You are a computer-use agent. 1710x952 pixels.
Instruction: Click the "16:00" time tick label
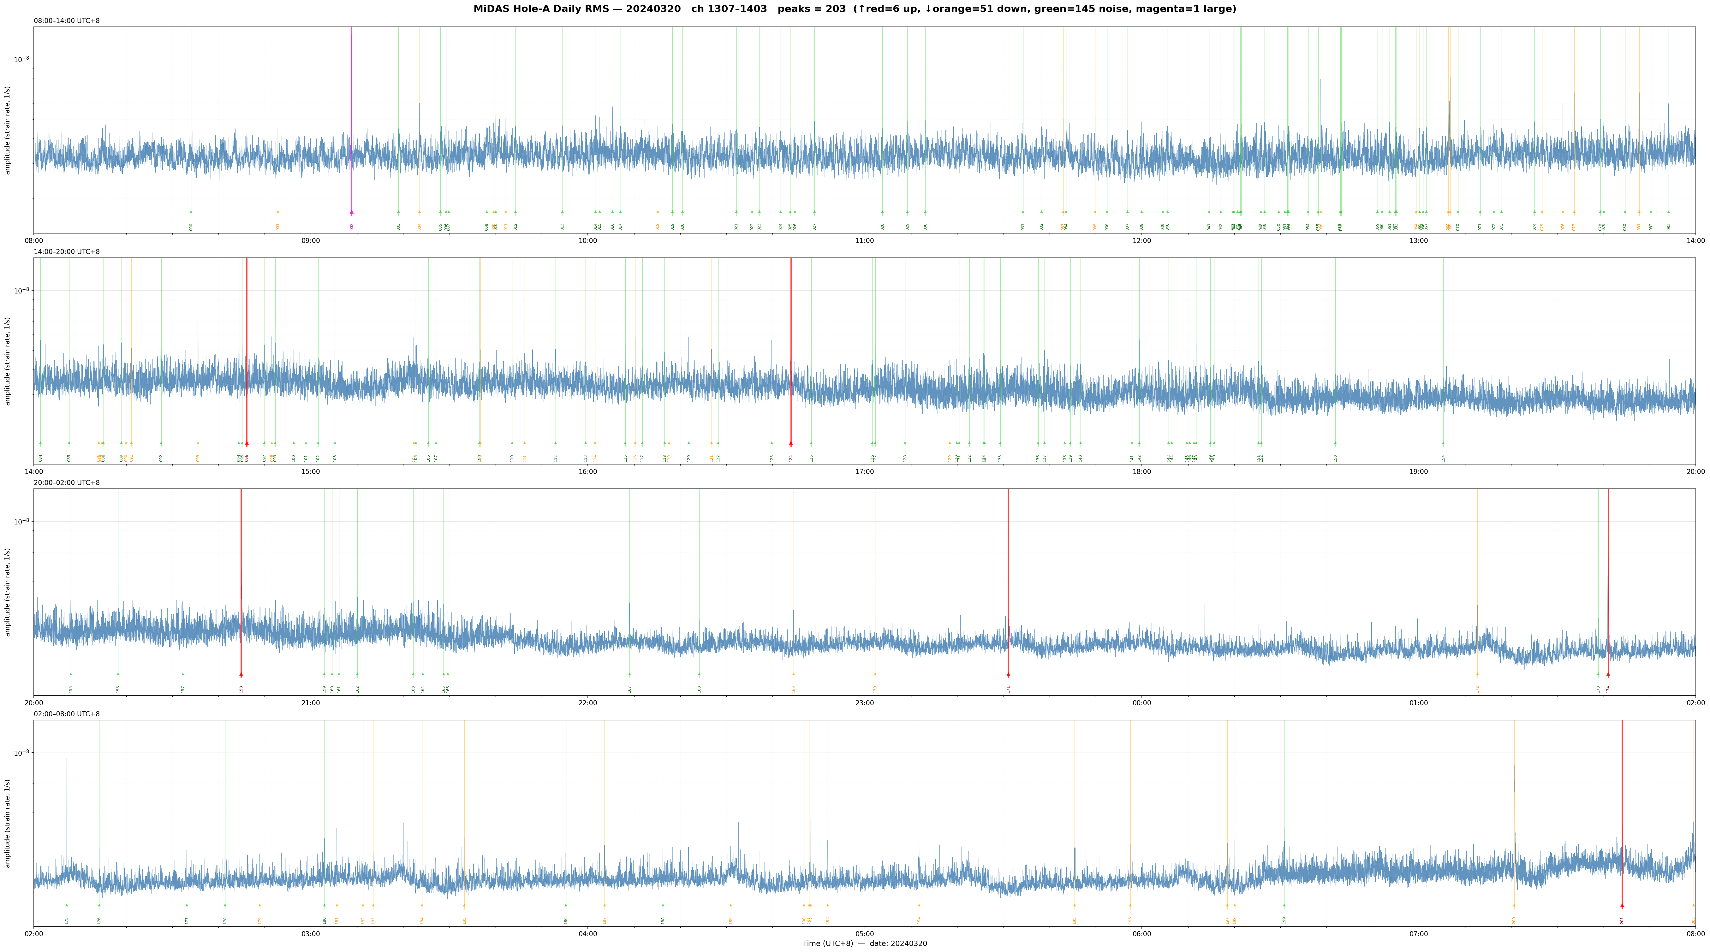tap(587, 472)
